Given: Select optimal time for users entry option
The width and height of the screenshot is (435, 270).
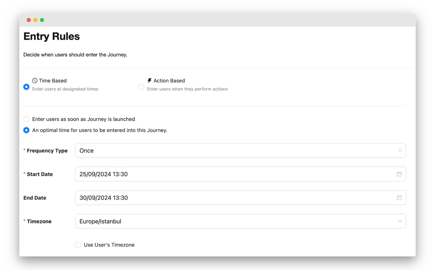Looking at the screenshot, I should [x=26, y=130].
